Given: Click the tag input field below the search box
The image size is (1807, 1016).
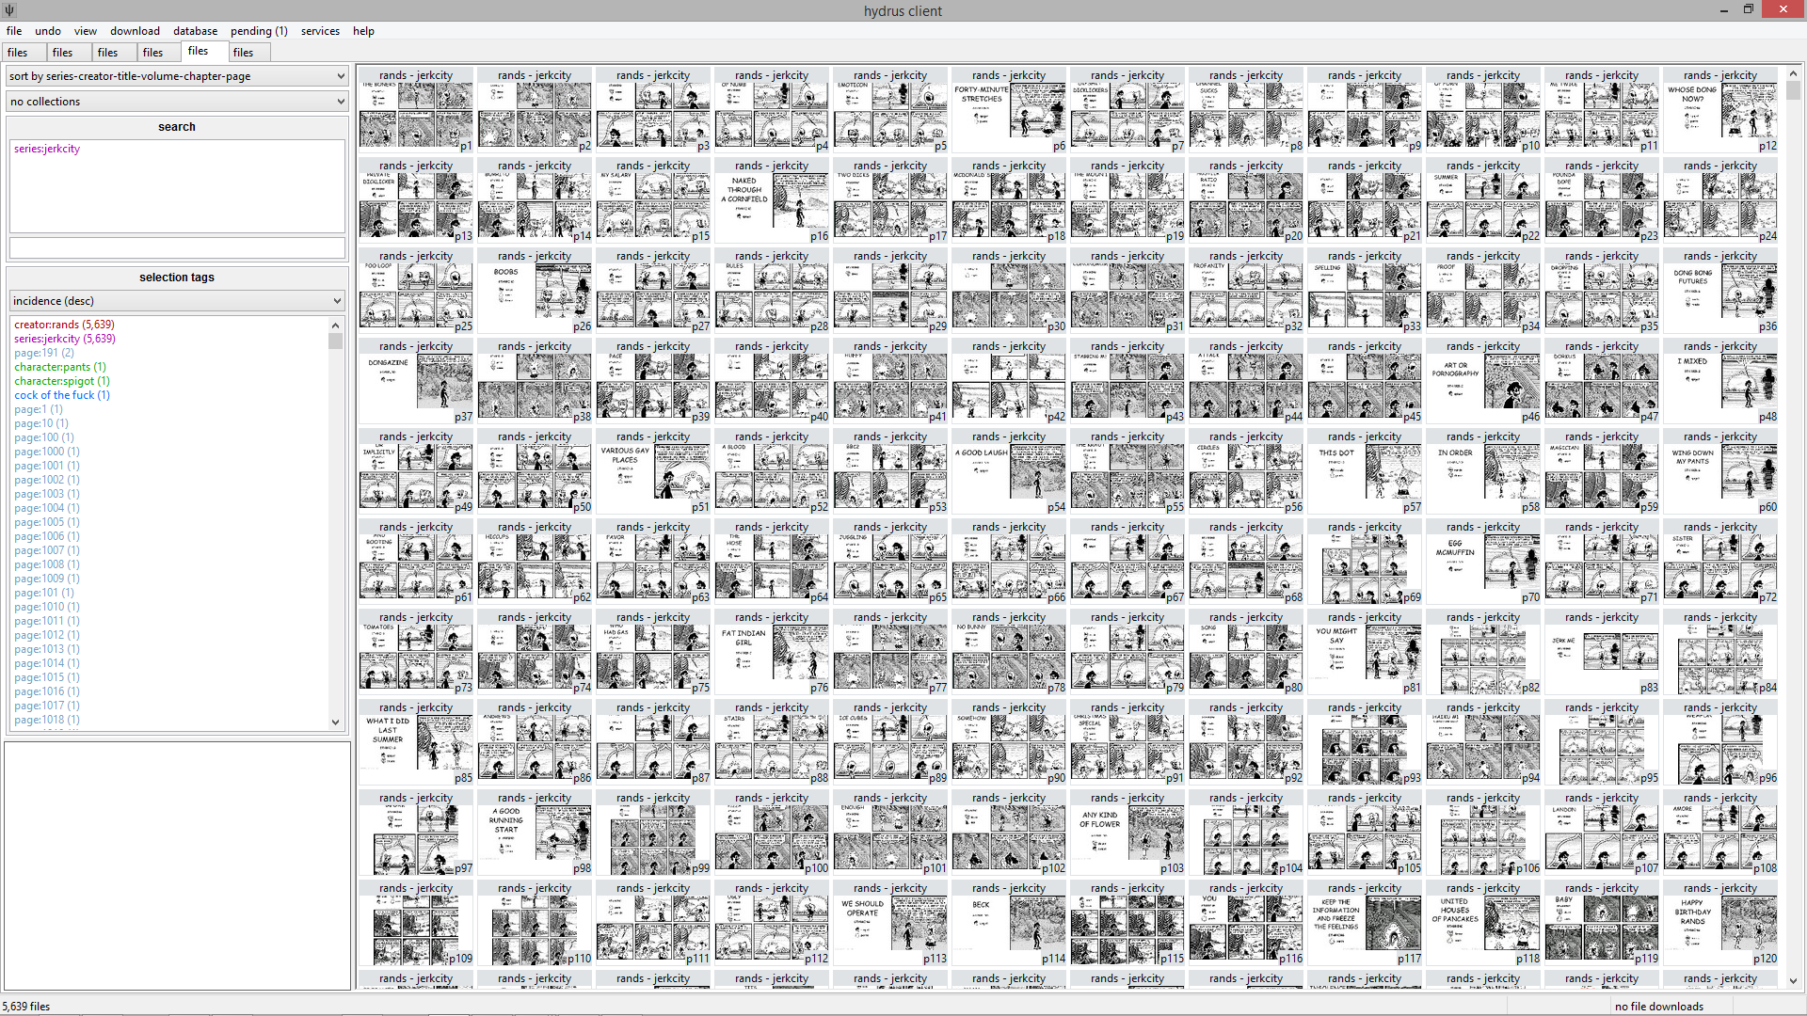Looking at the screenshot, I should click(177, 247).
